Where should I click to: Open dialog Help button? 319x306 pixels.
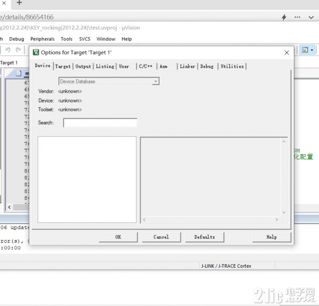click(271, 237)
